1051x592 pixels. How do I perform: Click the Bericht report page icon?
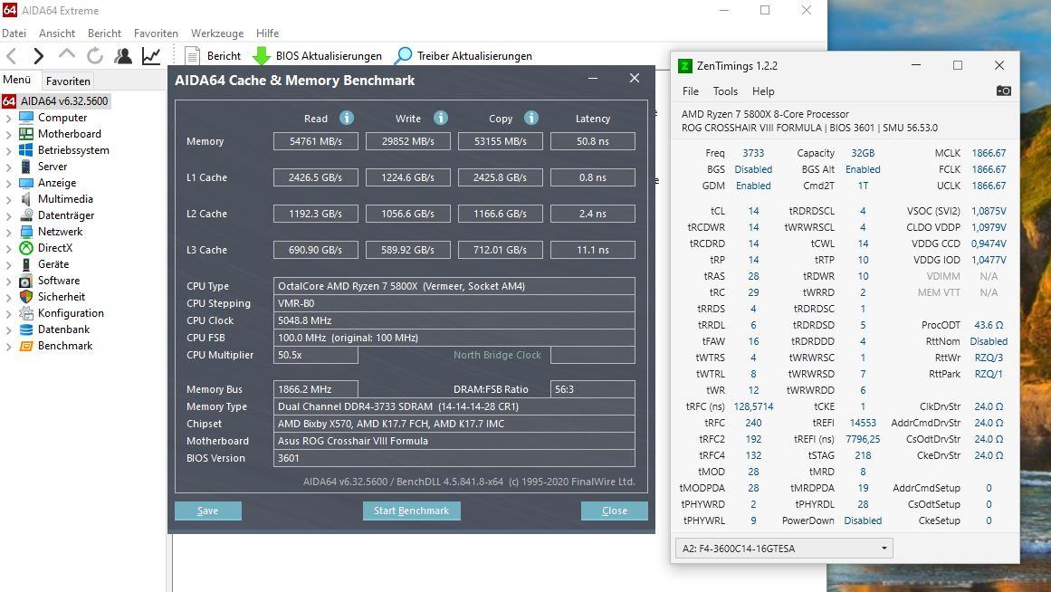pos(193,55)
